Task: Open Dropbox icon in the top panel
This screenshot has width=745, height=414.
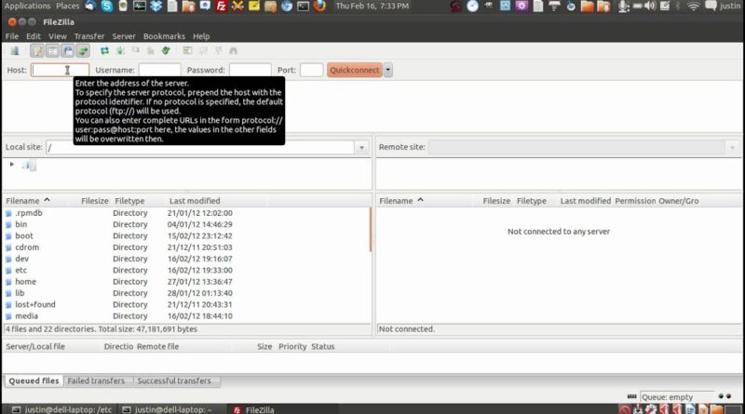Action: pyautogui.click(x=156, y=7)
